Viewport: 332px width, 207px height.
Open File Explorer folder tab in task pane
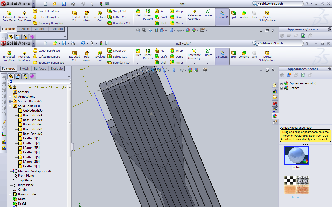click(275, 97)
